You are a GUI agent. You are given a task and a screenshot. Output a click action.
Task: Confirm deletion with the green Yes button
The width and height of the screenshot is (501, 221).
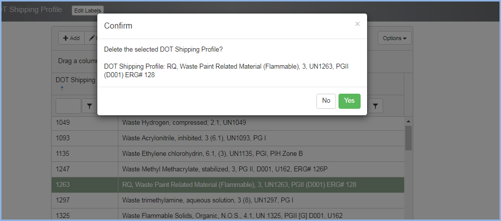(x=349, y=101)
